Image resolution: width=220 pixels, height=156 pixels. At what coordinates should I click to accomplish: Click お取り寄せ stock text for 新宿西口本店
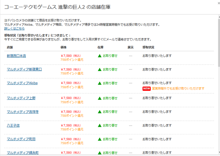[x=110, y=56]
